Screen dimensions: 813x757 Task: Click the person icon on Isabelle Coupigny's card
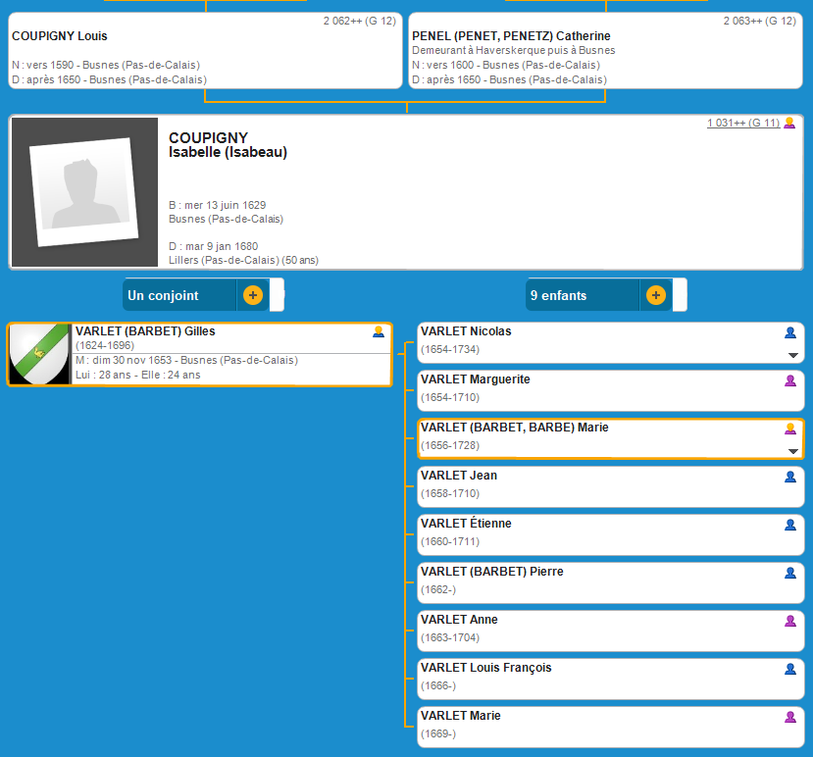(789, 124)
